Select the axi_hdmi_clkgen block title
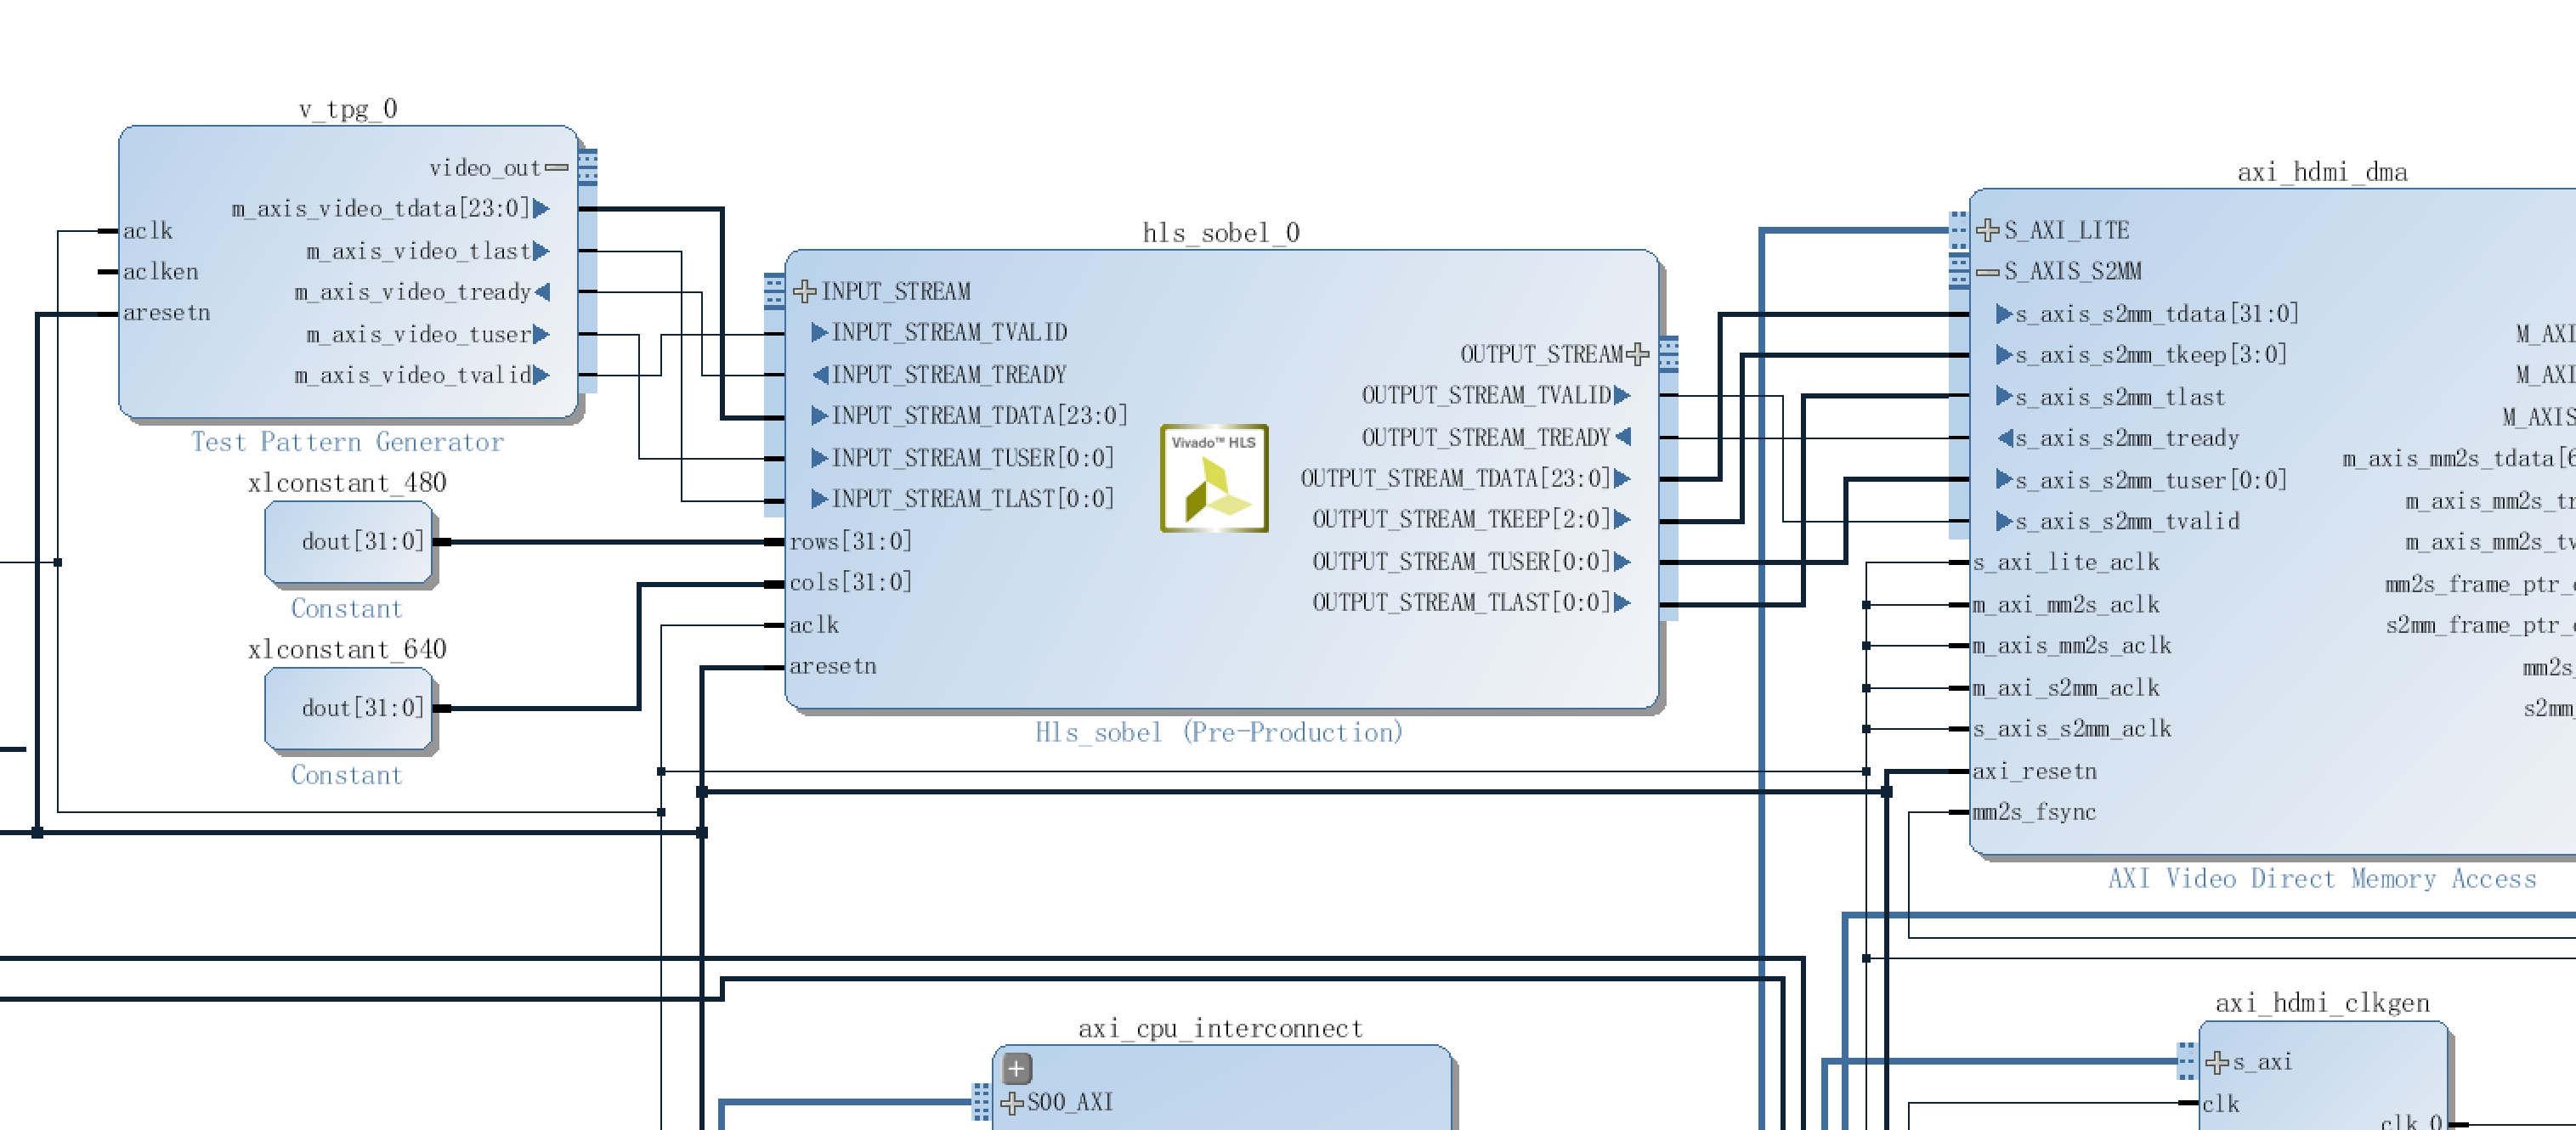Viewport: 2576px width, 1130px height. [x=2322, y=1003]
